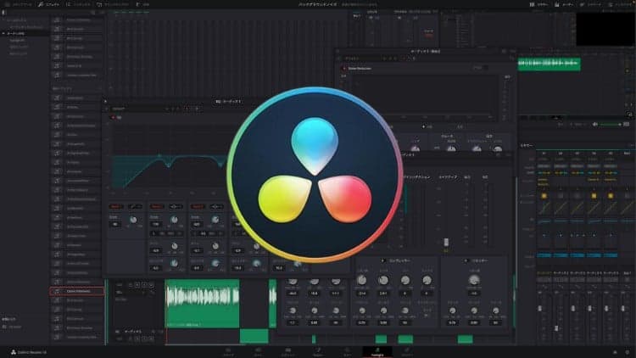Open the Sound Library from top toolbar

(x=113, y=4)
